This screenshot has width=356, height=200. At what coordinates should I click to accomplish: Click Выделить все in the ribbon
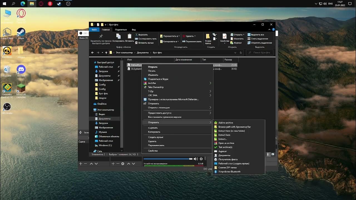(256, 35)
